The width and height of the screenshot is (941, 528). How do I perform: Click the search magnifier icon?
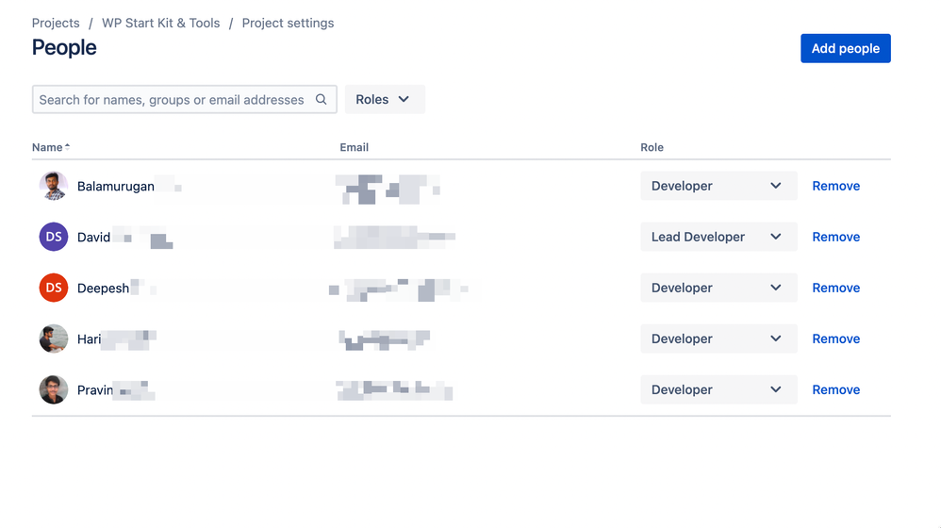tap(322, 100)
